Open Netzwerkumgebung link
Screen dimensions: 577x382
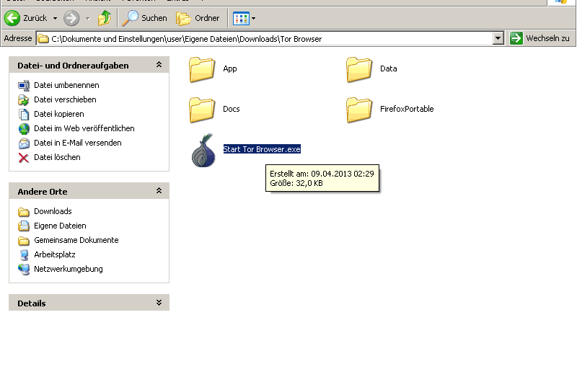[x=69, y=269]
